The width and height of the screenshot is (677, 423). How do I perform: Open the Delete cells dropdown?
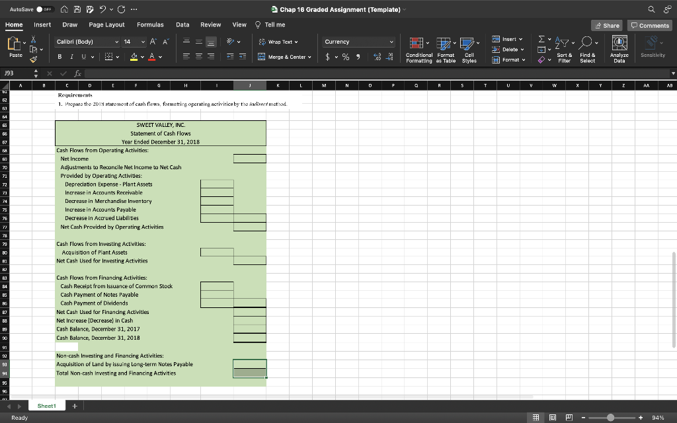coord(508,50)
